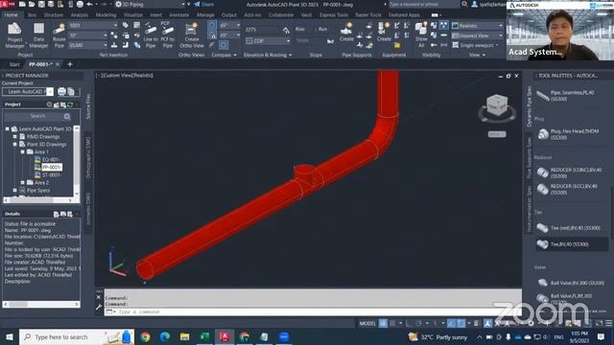Switch to the Home ribbon tab
The width and height of the screenshot is (614, 345).
click(x=11, y=15)
